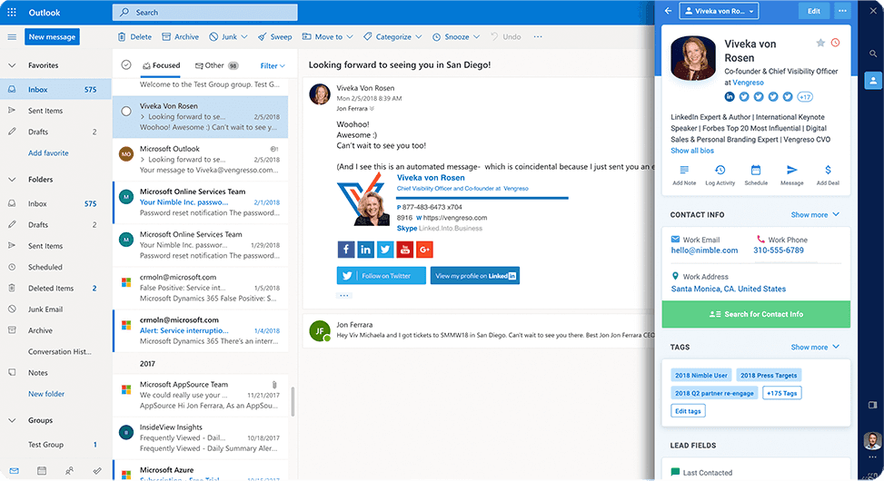884x481 pixels.
Task: Click the hello@nimble.com email link
Action: click(704, 250)
